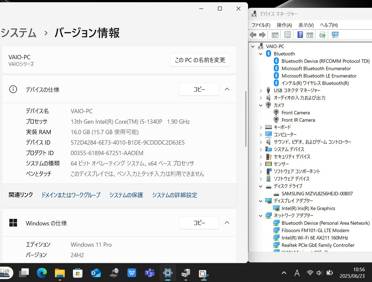Viewport: 372px width, 282px height.
Task: Open the システムの保護 link
Action: pos(126,195)
